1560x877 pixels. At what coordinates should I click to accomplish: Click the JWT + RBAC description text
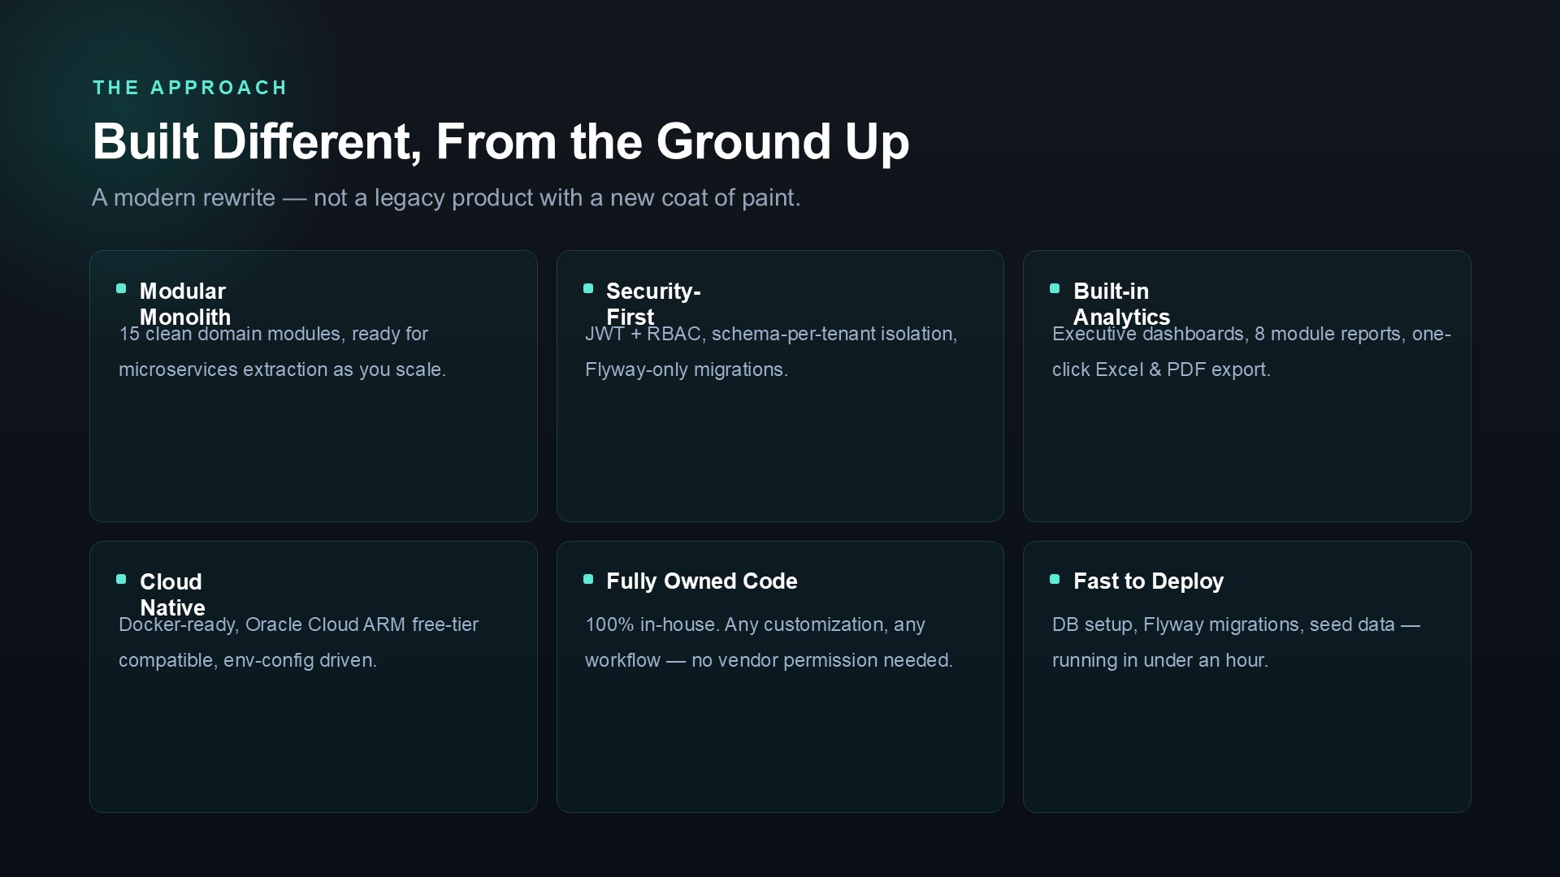[771, 352]
